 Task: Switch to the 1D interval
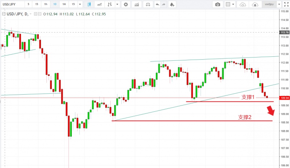coord(55,4)
